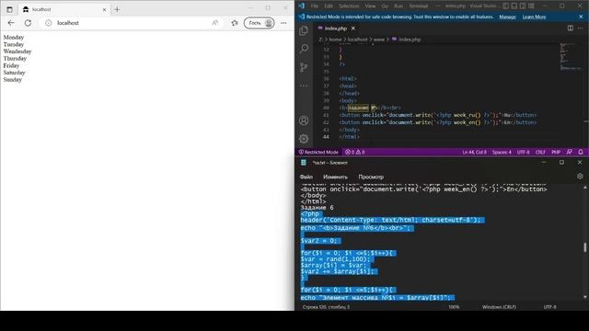Open notifications bell in status bar
Image resolution: width=589 pixels, height=331 pixels.
(581, 152)
